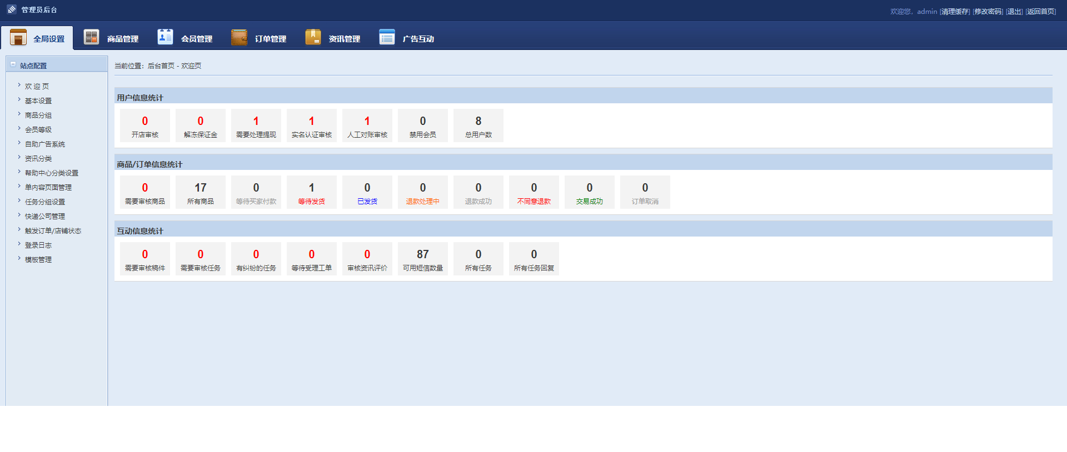1067x452 pixels.
Task: Select 快递公司管理 sidebar entry
Action: [44, 217]
